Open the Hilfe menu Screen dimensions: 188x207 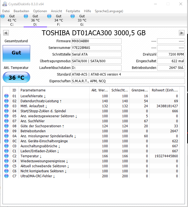(x=87, y=11)
